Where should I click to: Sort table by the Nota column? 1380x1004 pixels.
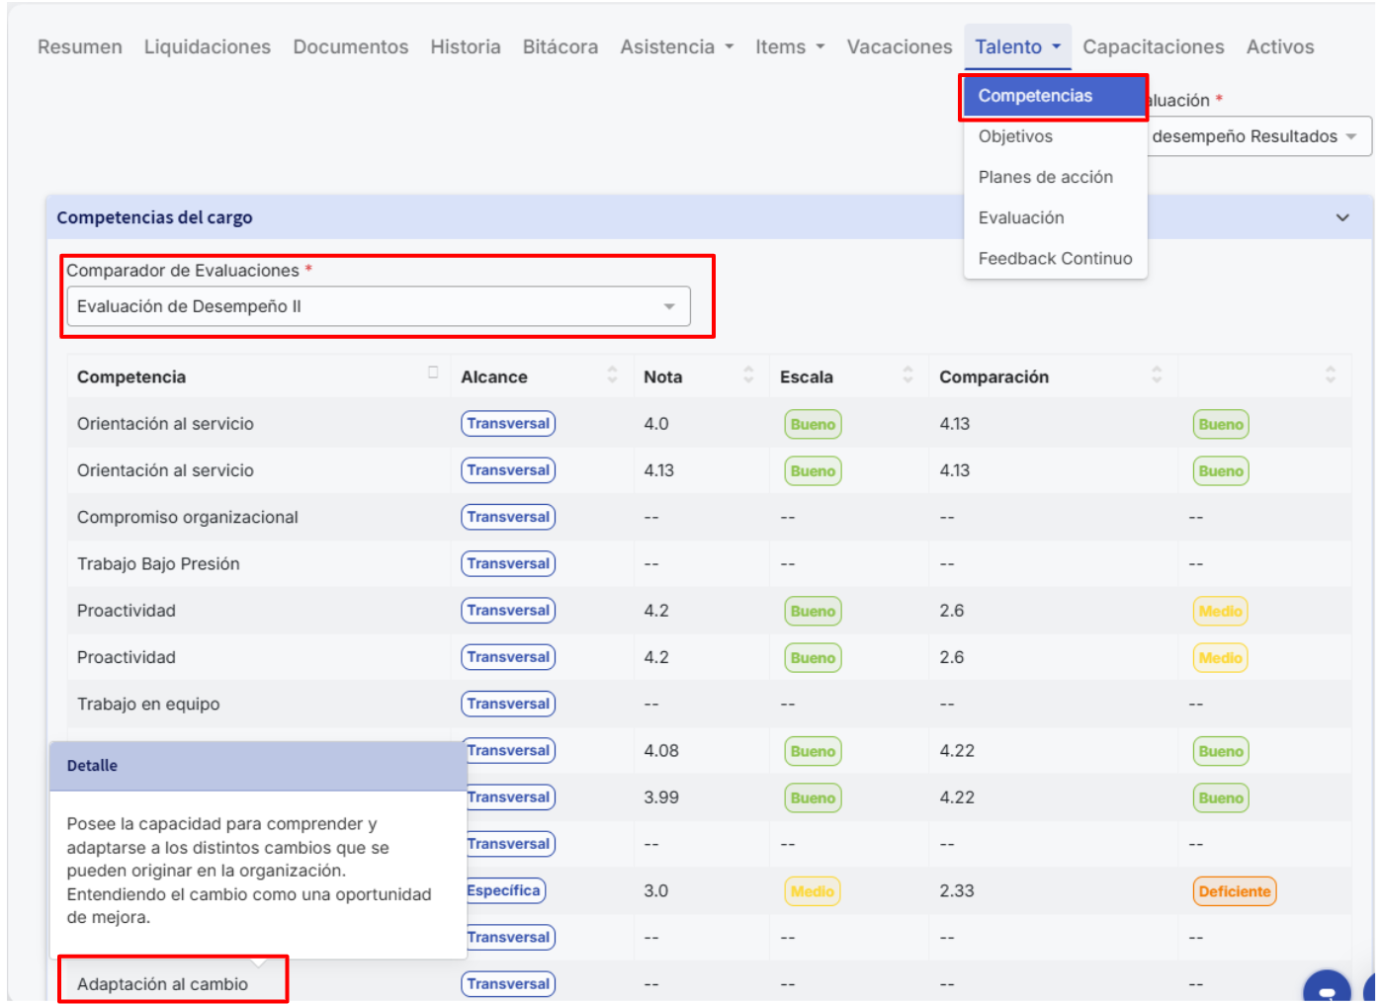click(x=748, y=376)
